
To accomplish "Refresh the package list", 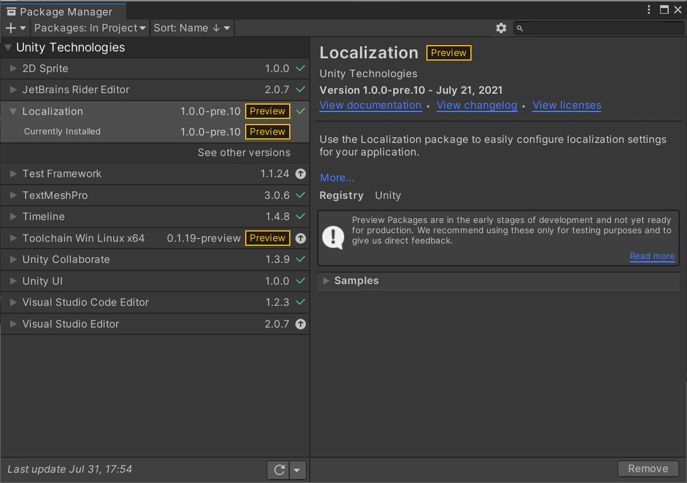I will pos(279,470).
